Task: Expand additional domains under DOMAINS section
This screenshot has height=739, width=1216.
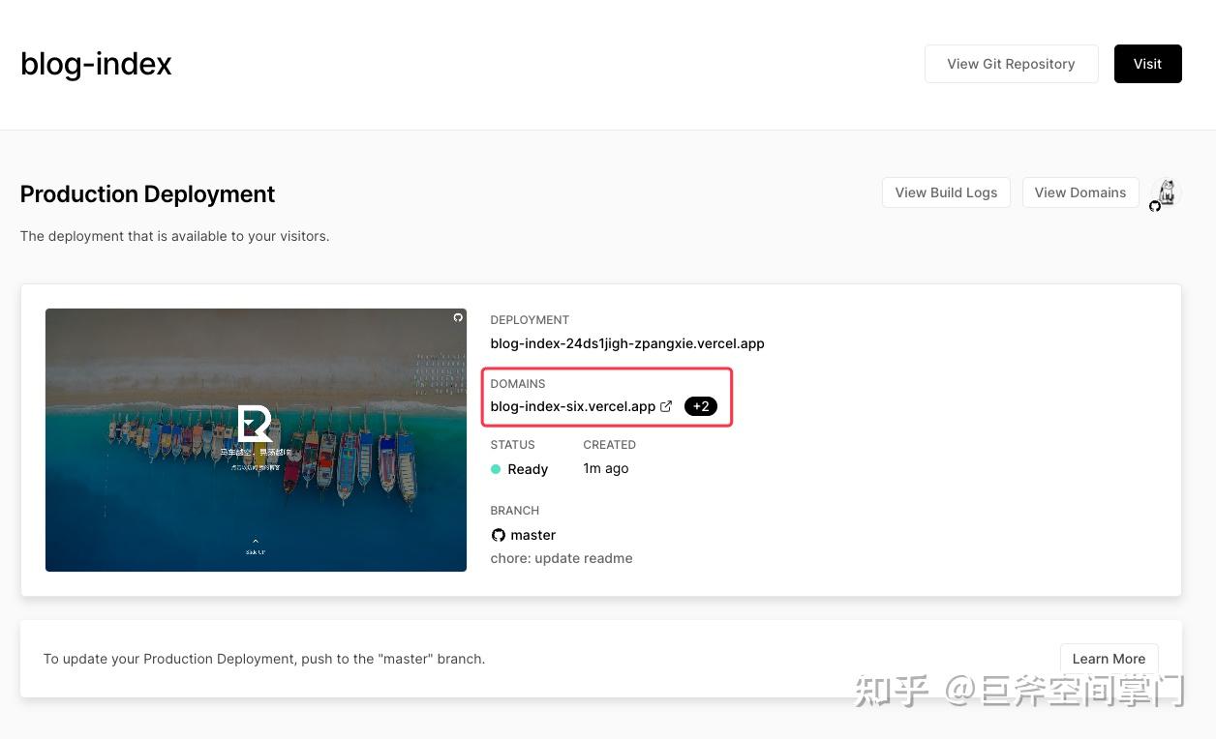Action: tap(700, 406)
